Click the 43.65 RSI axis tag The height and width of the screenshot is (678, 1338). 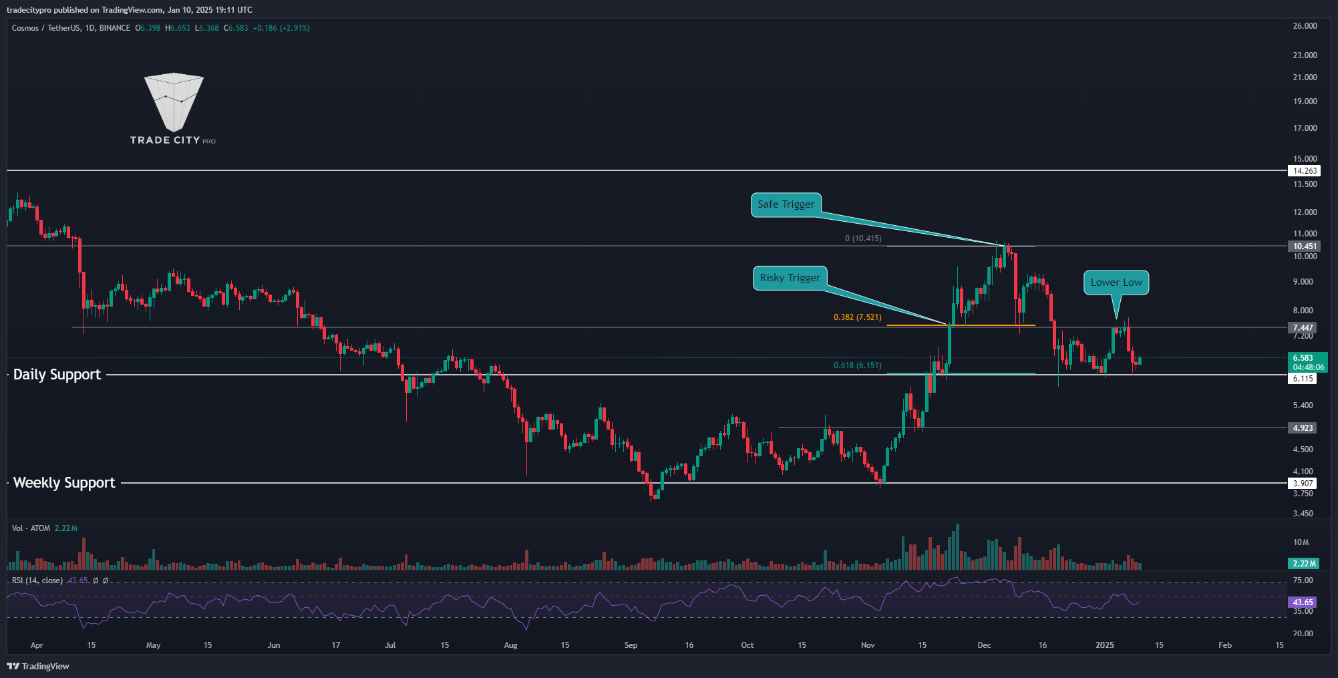(1303, 603)
